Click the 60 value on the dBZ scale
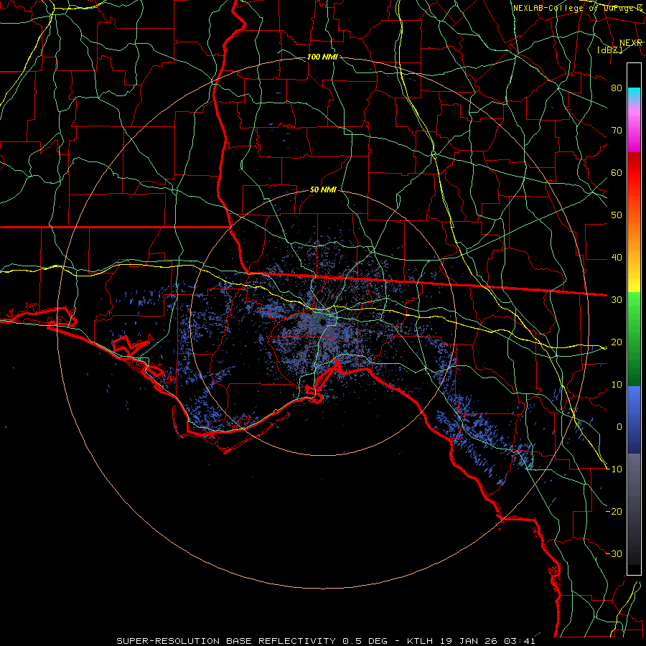This screenshot has height=646, width=646. point(617,172)
